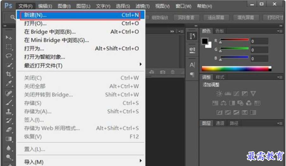286x166 pixels.
Task: Select the Quick Selection tool
Action: pos(9,65)
